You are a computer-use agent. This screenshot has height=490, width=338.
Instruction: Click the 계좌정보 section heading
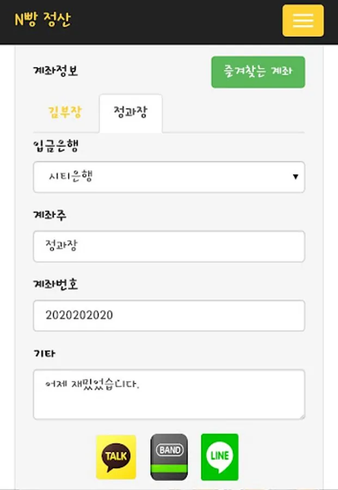(56, 71)
